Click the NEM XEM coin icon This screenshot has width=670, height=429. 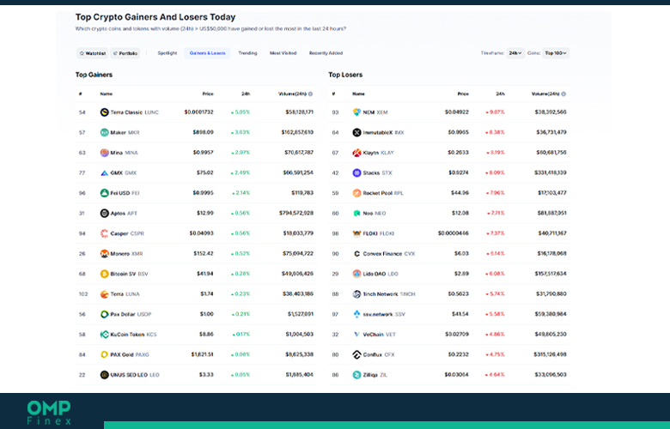coord(356,112)
